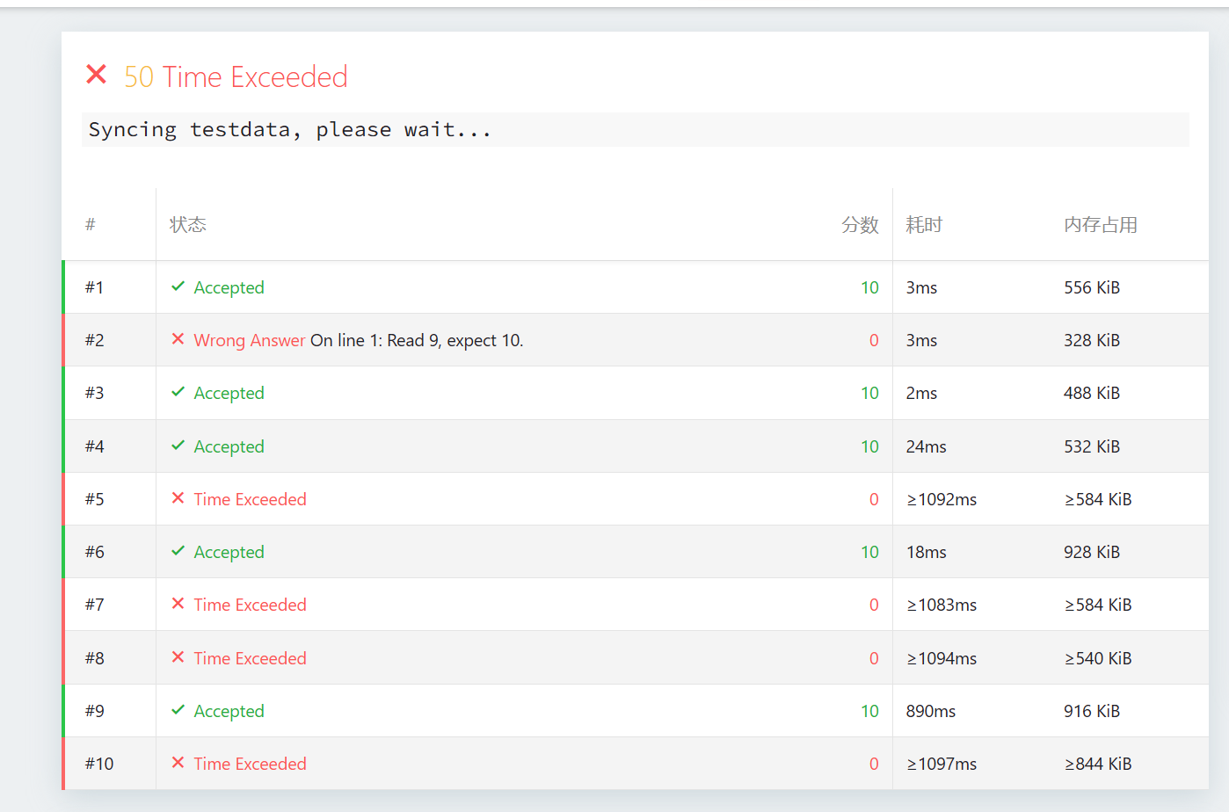Click the 内存占用 column header
Viewport: 1229px width, 812px height.
tap(1101, 225)
